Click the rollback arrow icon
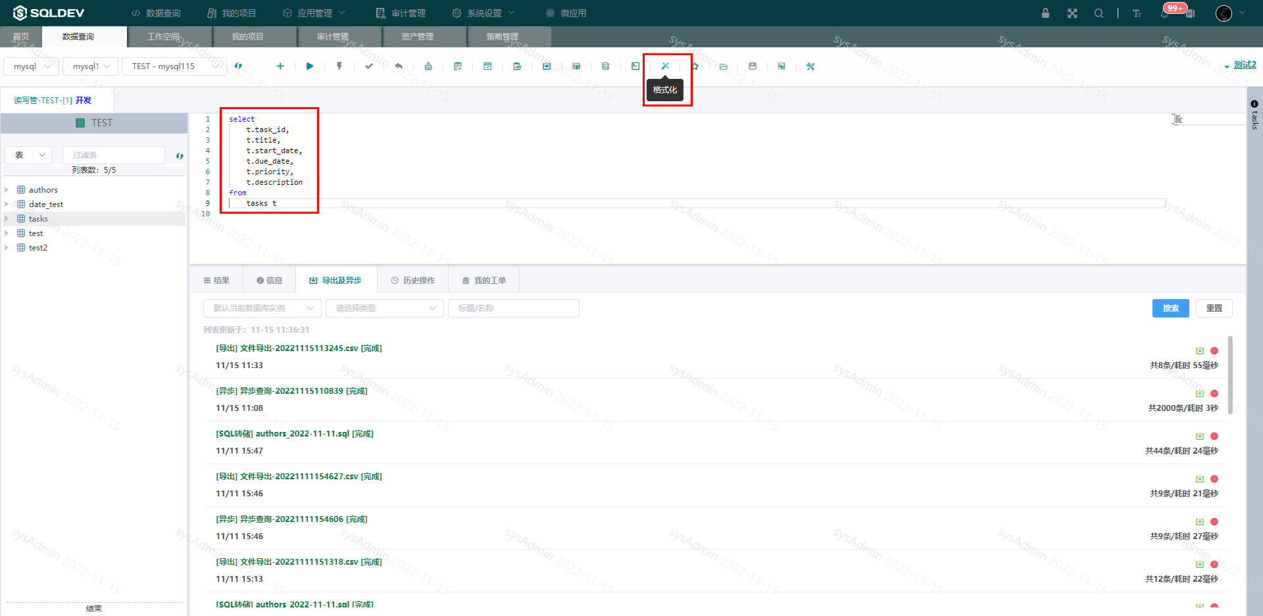This screenshot has width=1263, height=616. (399, 66)
